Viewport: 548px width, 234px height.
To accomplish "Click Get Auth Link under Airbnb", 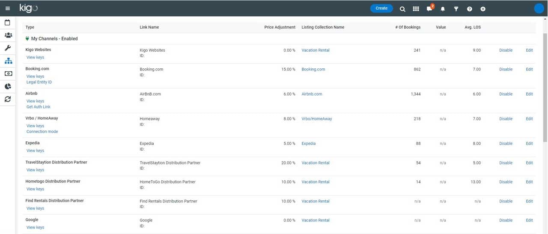I will click(39, 107).
